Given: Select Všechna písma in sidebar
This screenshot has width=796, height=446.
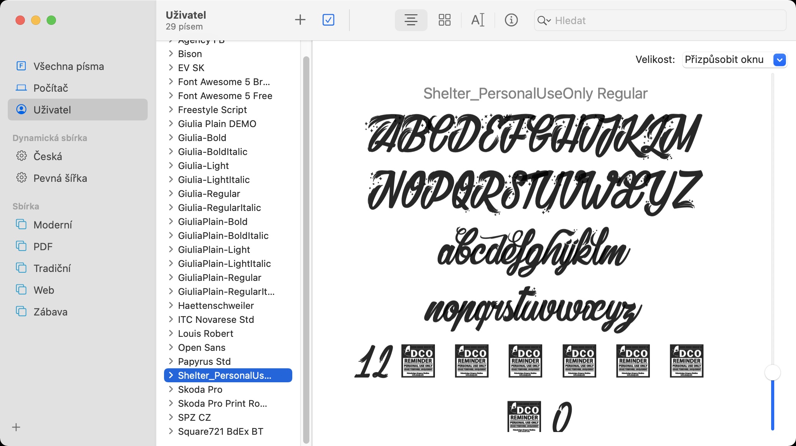Looking at the screenshot, I should pyautogui.click(x=68, y=66).
